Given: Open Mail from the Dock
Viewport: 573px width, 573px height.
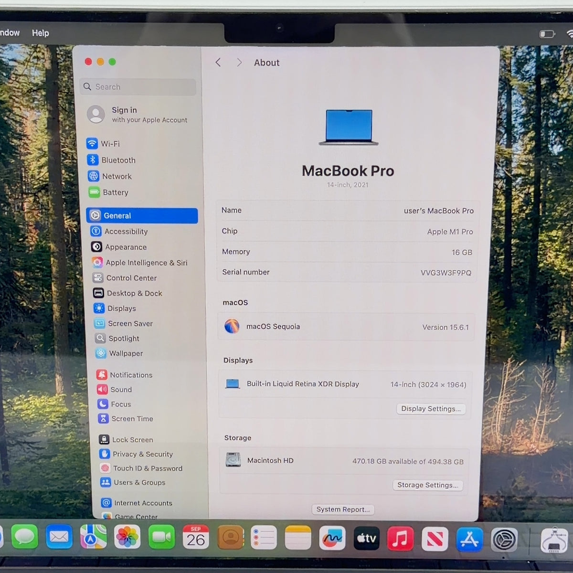Looking at the screenshot, I should (59, 537).
